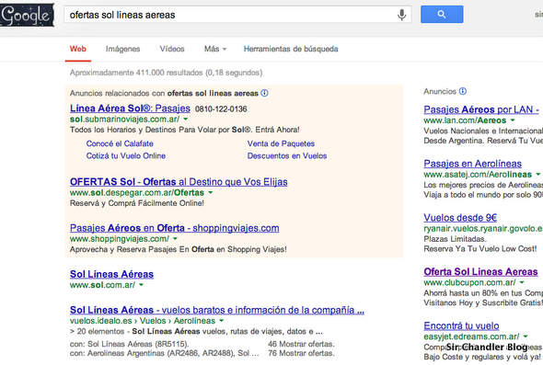Switch to the Imágenes tab
Screen dimensions: 543x365
point(122,49)
